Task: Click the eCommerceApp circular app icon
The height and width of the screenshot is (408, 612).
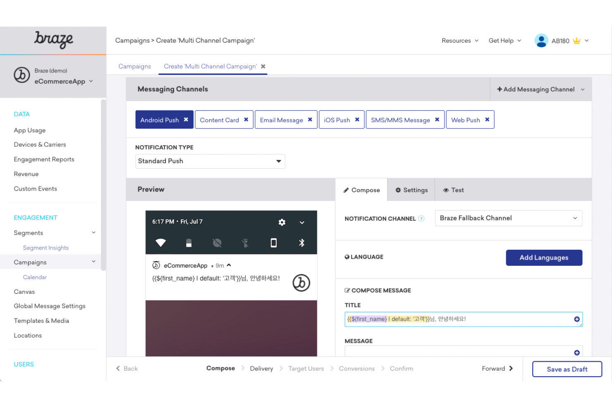Action: (x=22, y=75)
